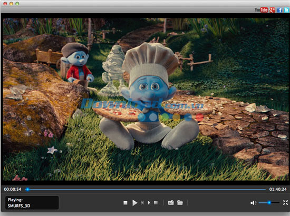Screen dimensions: 290x216
Task: Open the snapshot folder icon
Action: 180,203
